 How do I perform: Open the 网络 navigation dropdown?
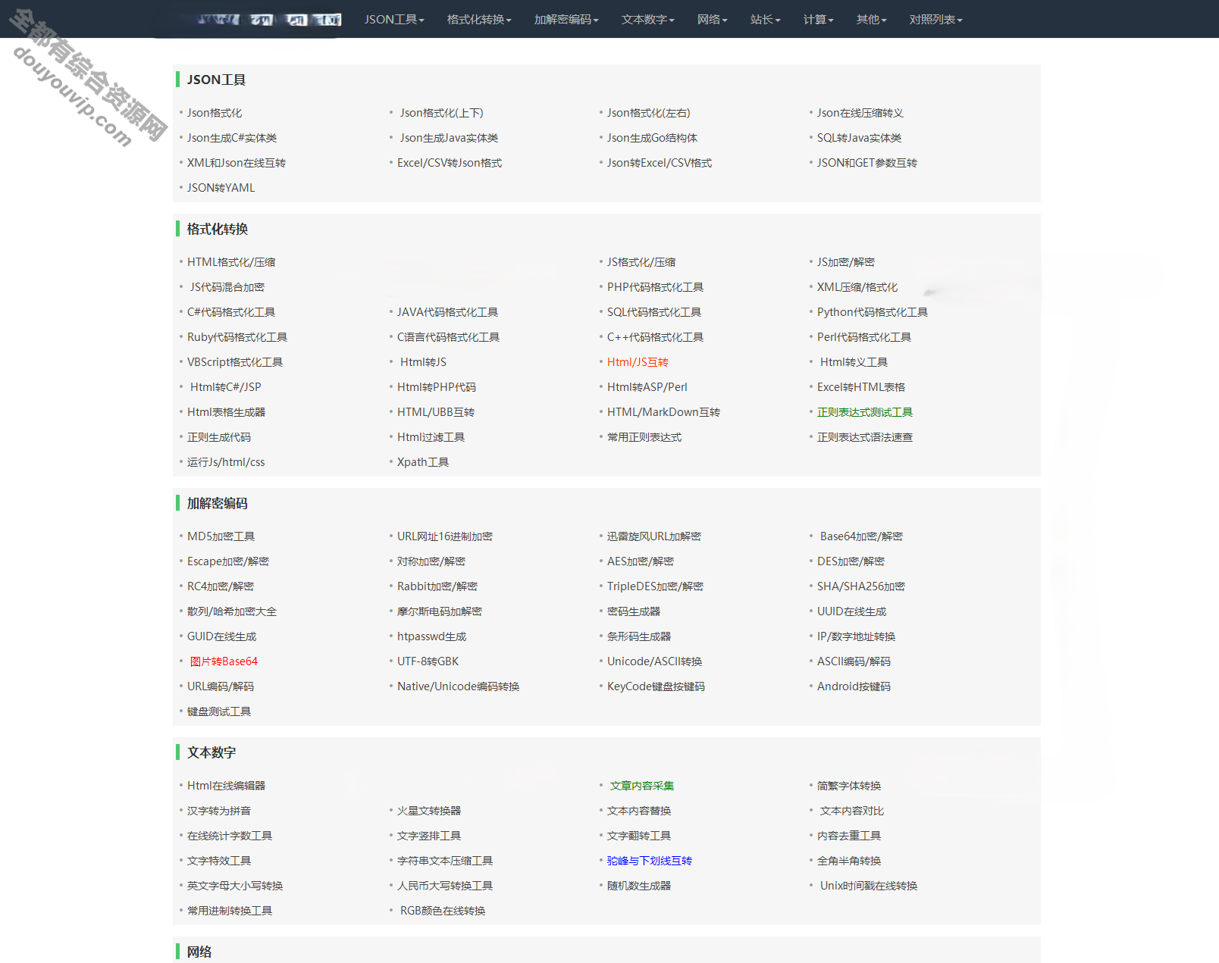pyautogui.click(x=713, y=20)
